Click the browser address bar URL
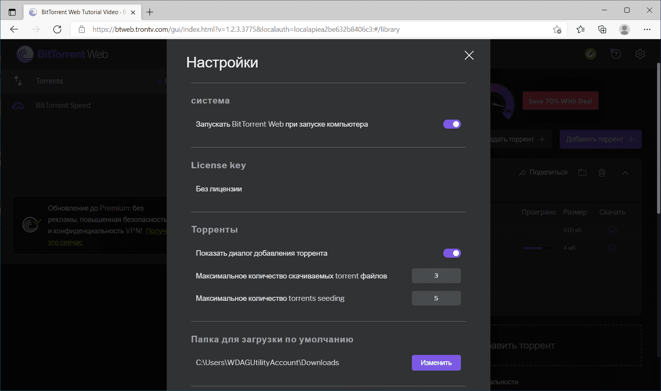The width and height of the screenshot is (661, 391). (x=246, y=29)
